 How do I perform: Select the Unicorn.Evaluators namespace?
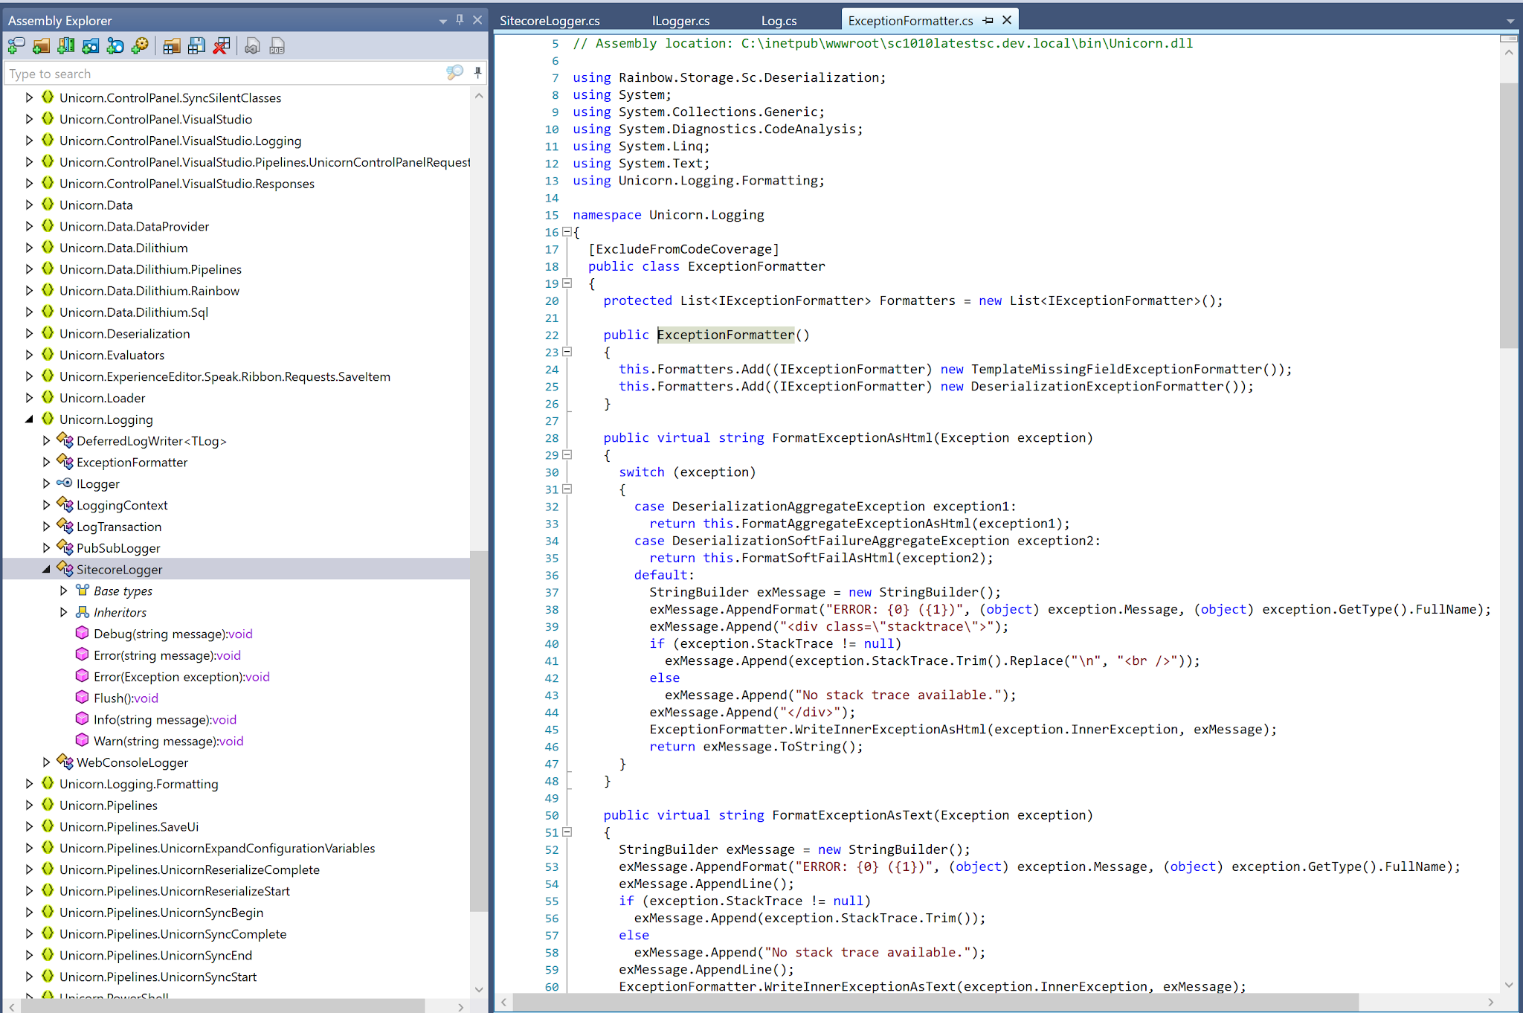coord(112,356)
